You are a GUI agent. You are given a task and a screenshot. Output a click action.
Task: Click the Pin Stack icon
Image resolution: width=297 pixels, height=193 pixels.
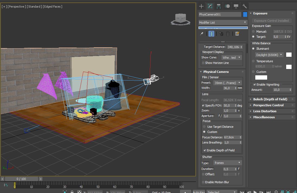click(202, 34)
